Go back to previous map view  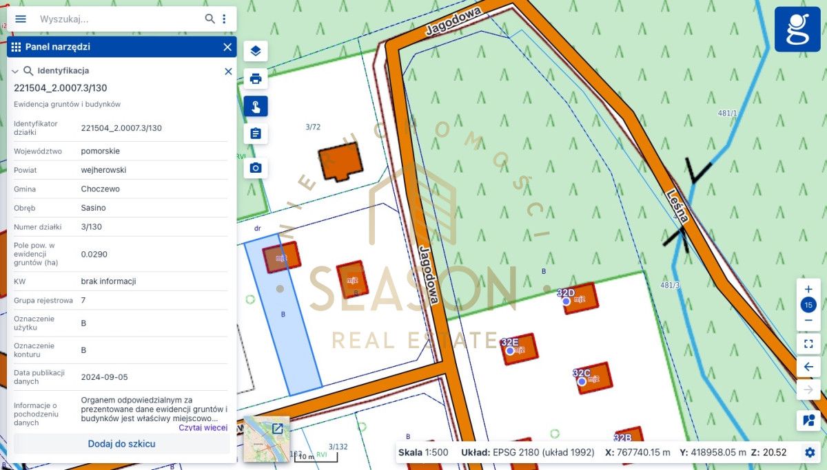pos(808,367)
